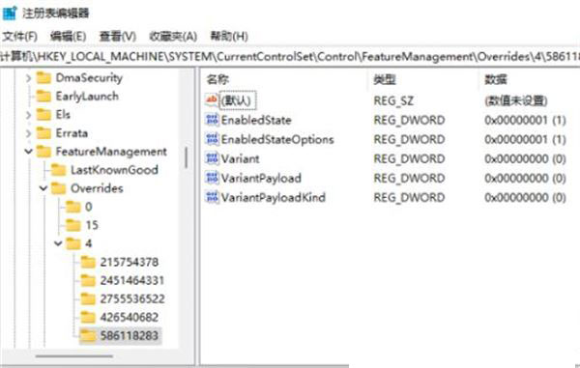Viewport: 580px width, 368px height.
Task: Collapse the FeatureManagement key
Action: [x=28, y=152]
